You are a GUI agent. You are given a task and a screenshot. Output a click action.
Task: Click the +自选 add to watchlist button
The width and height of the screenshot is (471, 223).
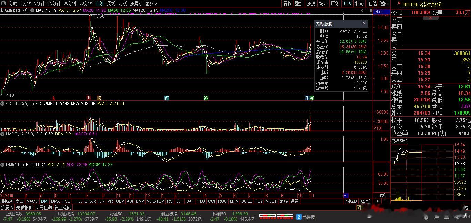(372, 3)
